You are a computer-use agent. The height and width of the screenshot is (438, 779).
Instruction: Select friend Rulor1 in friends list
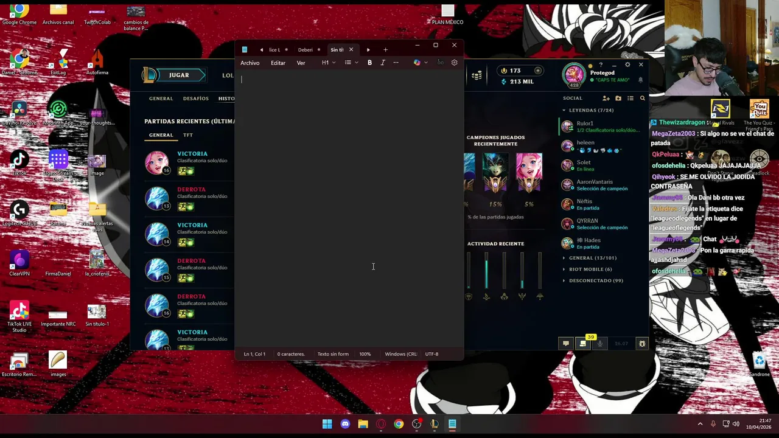tap(603, 127)
